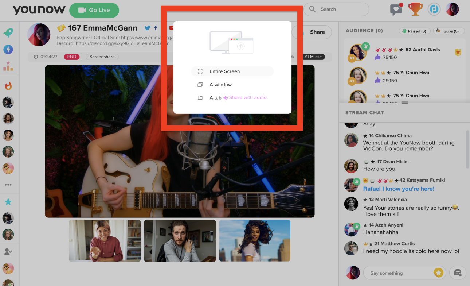
Task: Click the AUDIENCE (0) header
Action: 364,31
